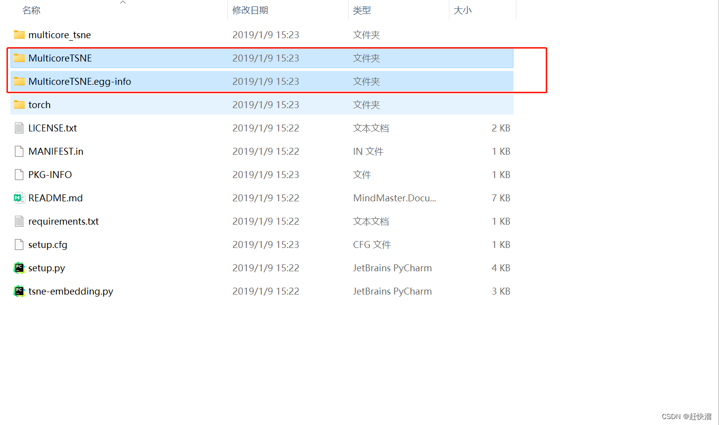Viewport: 719px width, 425px height.
Task: Sort files by the 修改日期 column header
Action: [x=250, y=10]
